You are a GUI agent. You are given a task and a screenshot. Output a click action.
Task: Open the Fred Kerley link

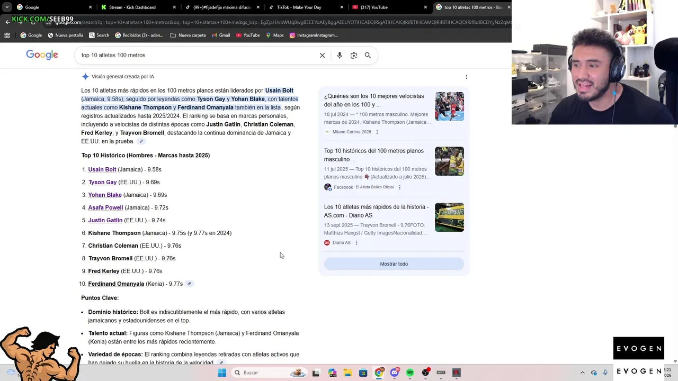[104, 271]
